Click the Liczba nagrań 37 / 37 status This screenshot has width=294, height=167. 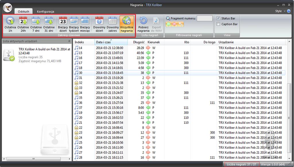point(241,164)
